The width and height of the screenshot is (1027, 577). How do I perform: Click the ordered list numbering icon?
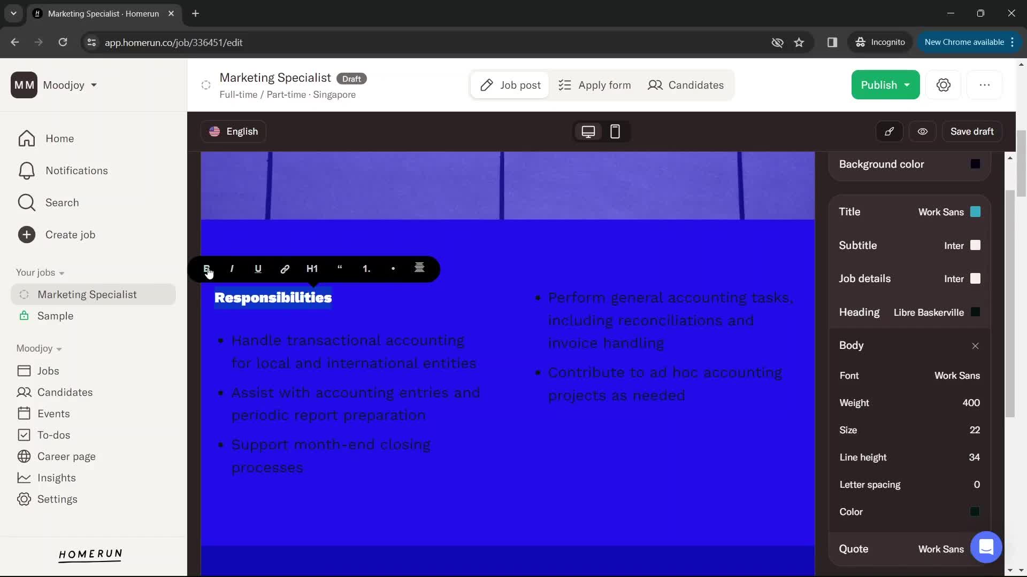[x=365, y=268]
